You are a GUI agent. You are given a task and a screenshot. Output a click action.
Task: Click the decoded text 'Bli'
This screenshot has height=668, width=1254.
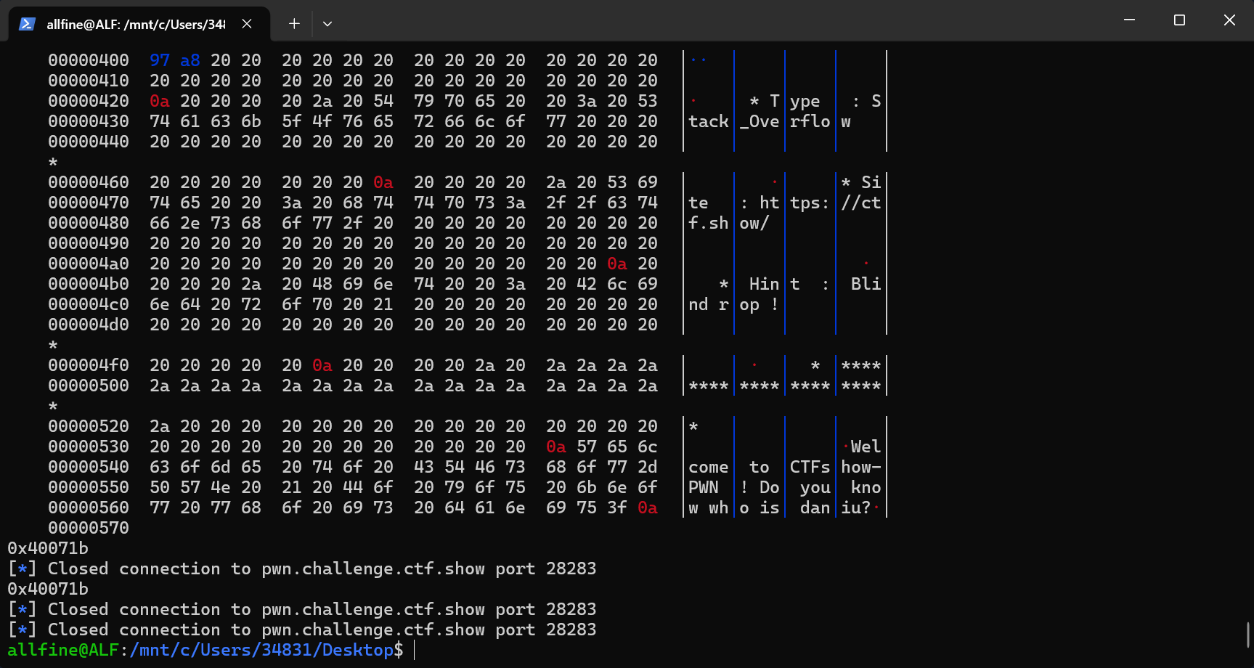click(866, 284)
